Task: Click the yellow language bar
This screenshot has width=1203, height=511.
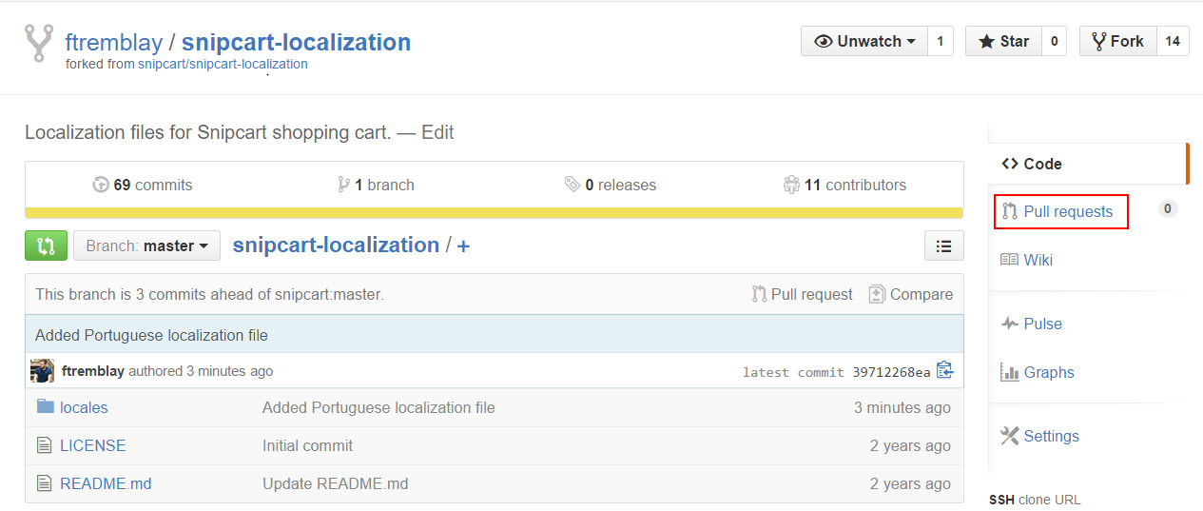Action: point(494,213)
